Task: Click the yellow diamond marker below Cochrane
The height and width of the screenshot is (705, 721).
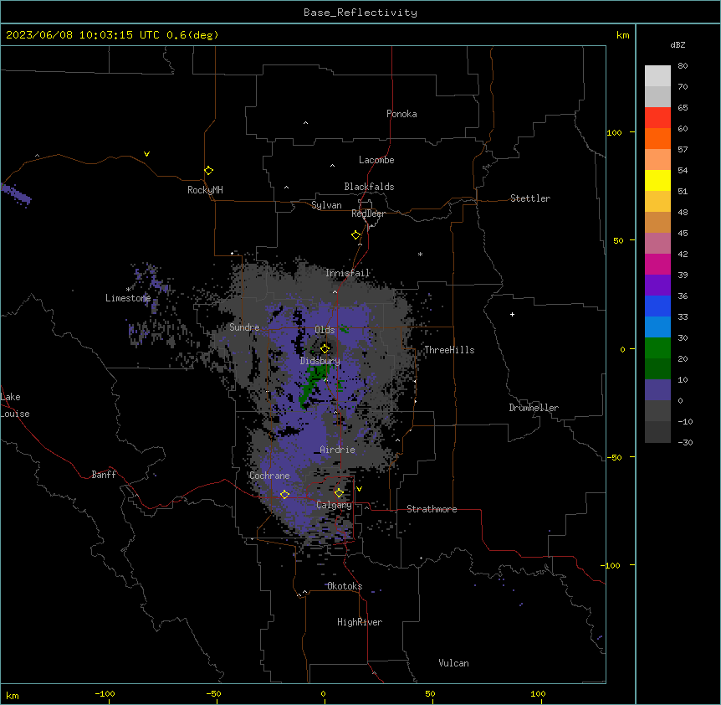Action: 284,494
